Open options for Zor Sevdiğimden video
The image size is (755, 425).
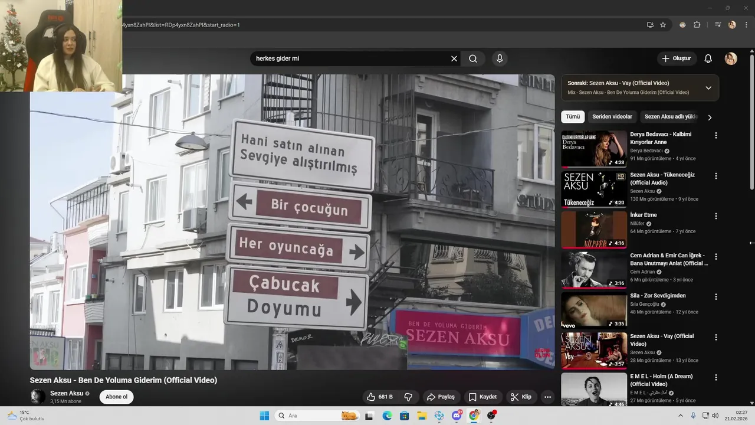pos(716,297)
